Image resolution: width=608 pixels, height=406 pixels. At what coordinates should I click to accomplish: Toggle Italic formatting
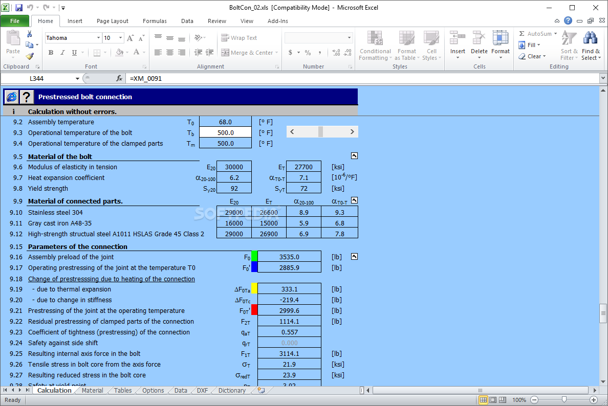pos(62,53)
